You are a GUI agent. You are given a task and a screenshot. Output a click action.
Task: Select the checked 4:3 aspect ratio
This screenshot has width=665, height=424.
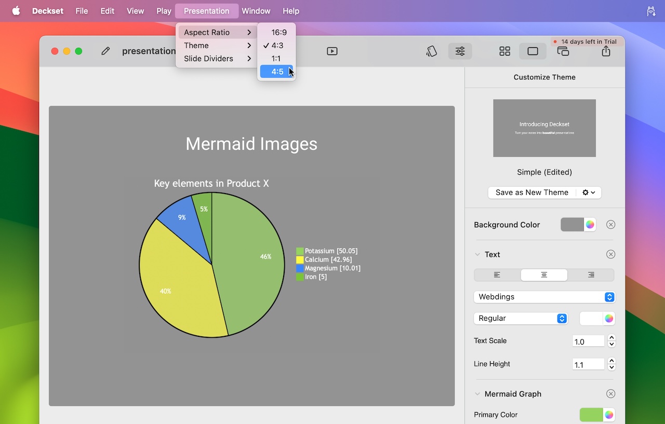pos(276,45)
